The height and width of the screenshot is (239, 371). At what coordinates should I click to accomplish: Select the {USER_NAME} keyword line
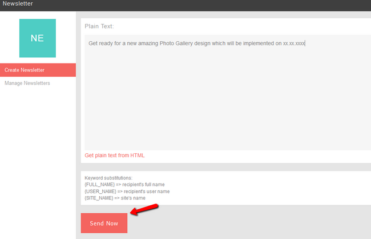tap(127, 192)
